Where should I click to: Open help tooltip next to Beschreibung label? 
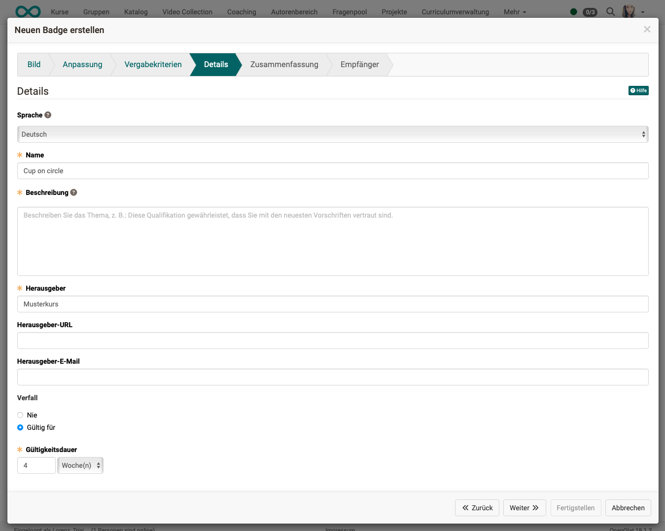coord(73,192)
